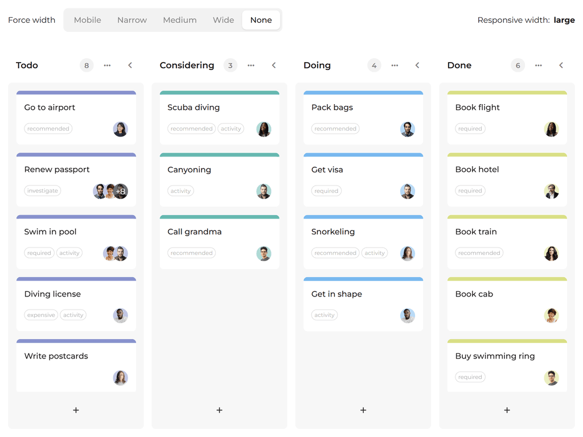Click the Doing column count badge
583x437 pixels.
(374, 65)
